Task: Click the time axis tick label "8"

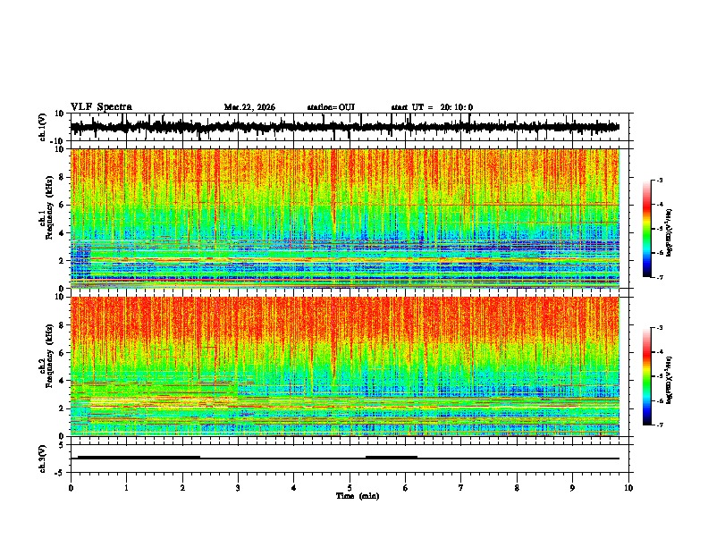Action: [517, 488]
